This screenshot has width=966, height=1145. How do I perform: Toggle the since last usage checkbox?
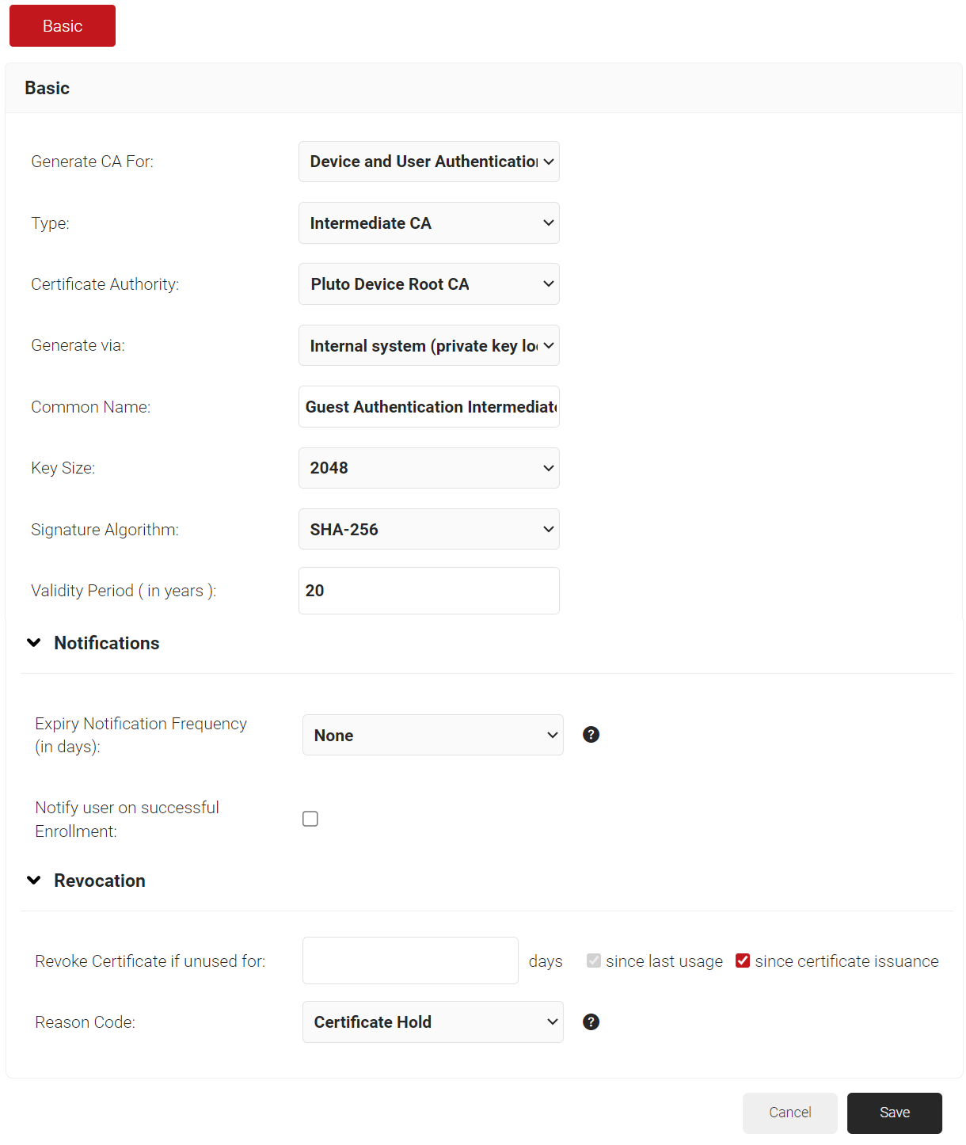point(594,961)
